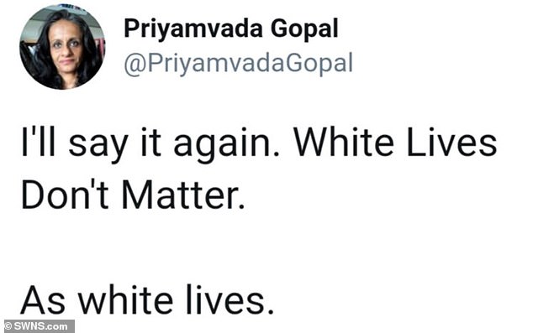Viewport: 533px width, 333px height.
Task: Click the word "Matter." in the tweet
Action: click(x=183, y=194)
